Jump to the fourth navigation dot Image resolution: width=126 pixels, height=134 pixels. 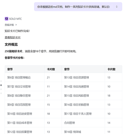tap(1, 93)
